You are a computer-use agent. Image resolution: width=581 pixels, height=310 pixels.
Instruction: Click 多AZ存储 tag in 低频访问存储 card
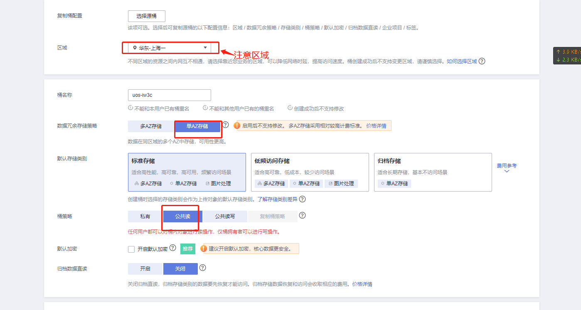tap(271, 183)
